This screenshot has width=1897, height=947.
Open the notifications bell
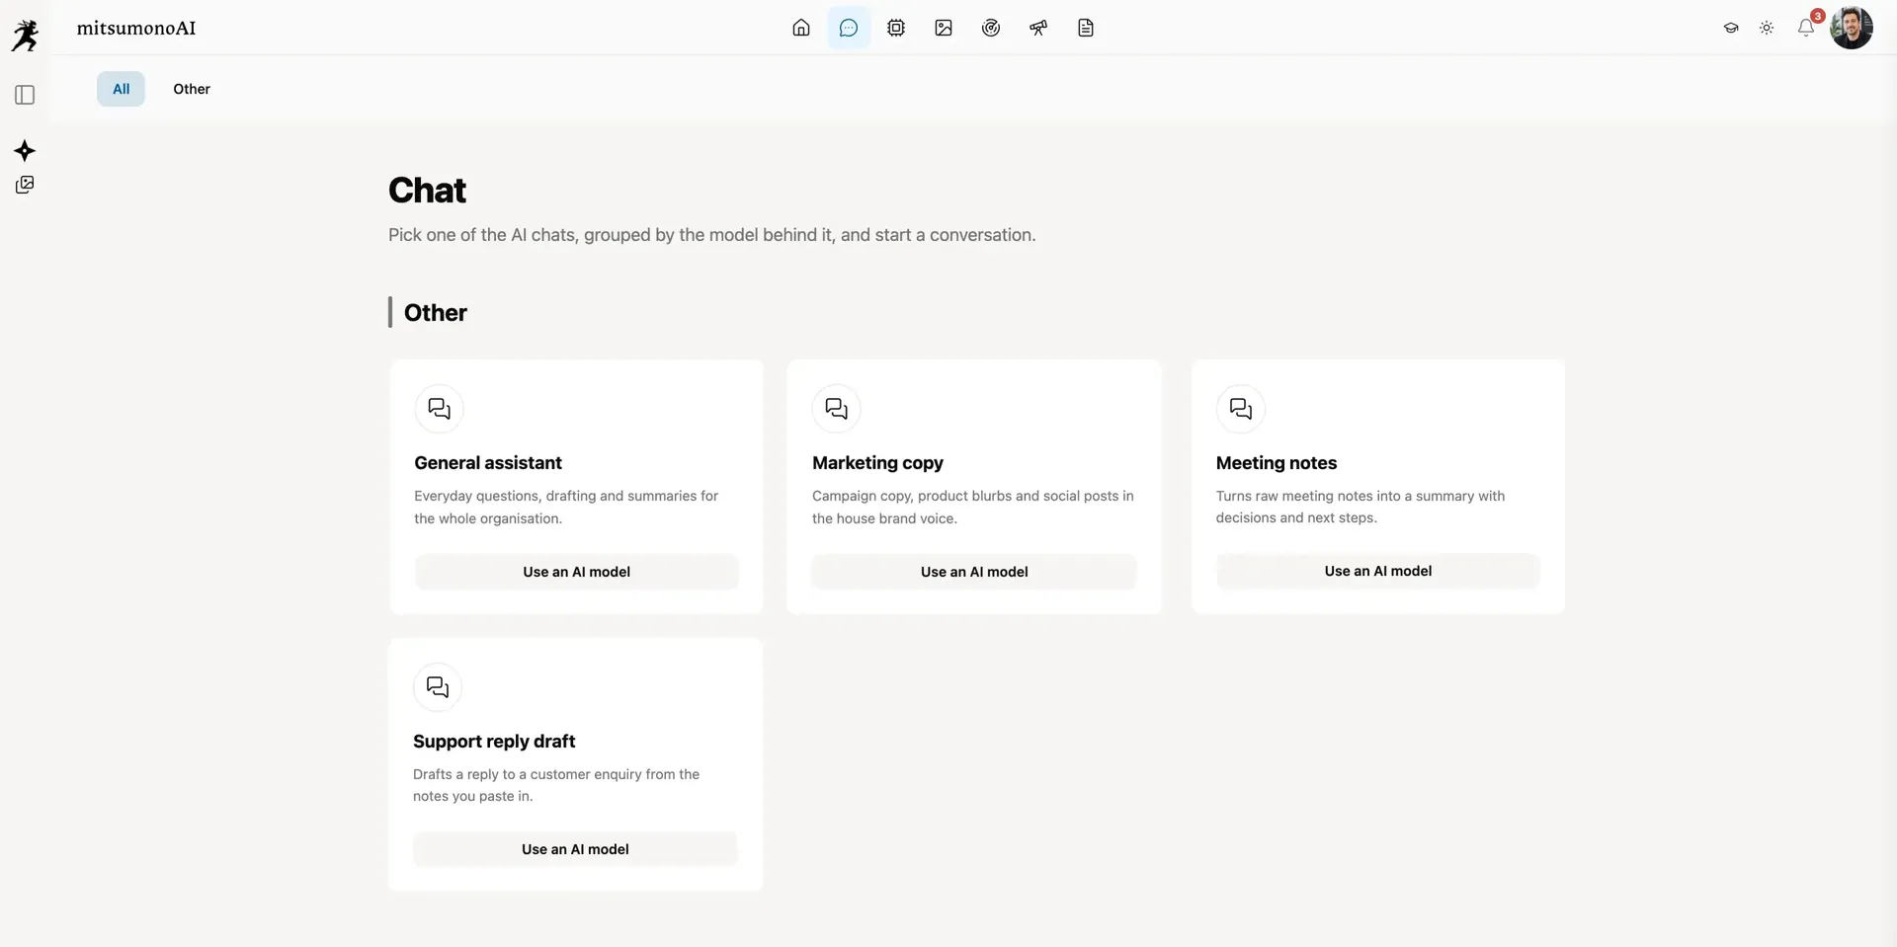pyautogui.click(x=1806, y=28)
